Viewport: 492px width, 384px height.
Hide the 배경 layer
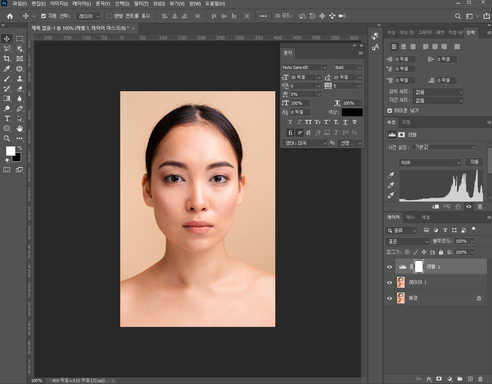click(390, 298)
